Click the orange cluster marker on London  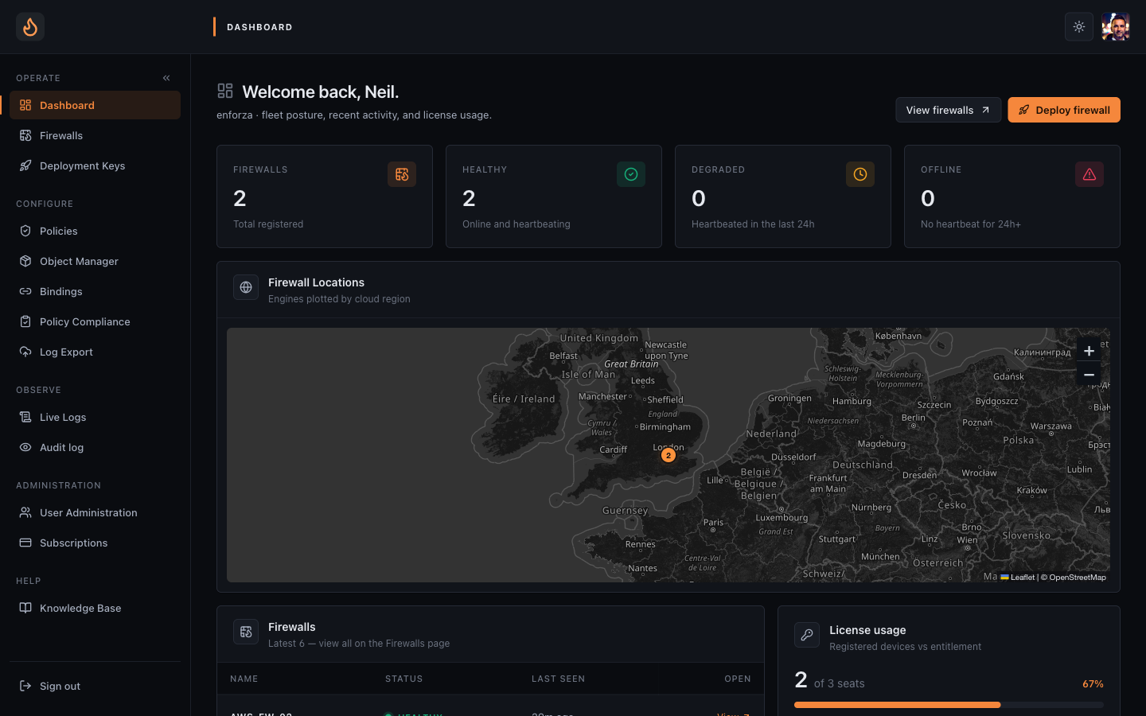[x=668, y=455]
